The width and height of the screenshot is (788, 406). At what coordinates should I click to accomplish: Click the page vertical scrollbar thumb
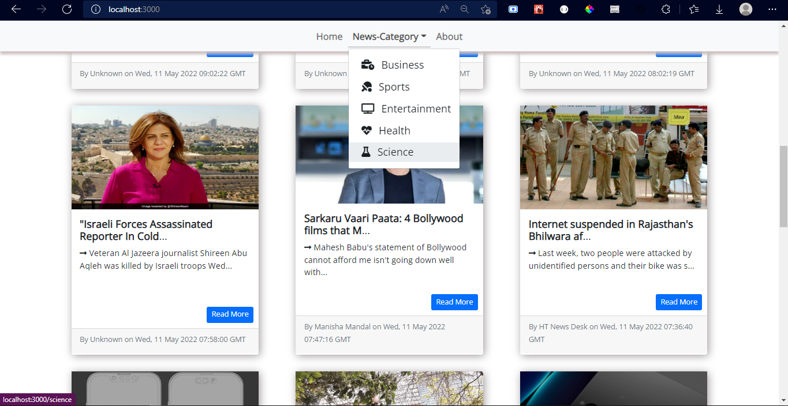pyautogui.click(x=783, y=186)
